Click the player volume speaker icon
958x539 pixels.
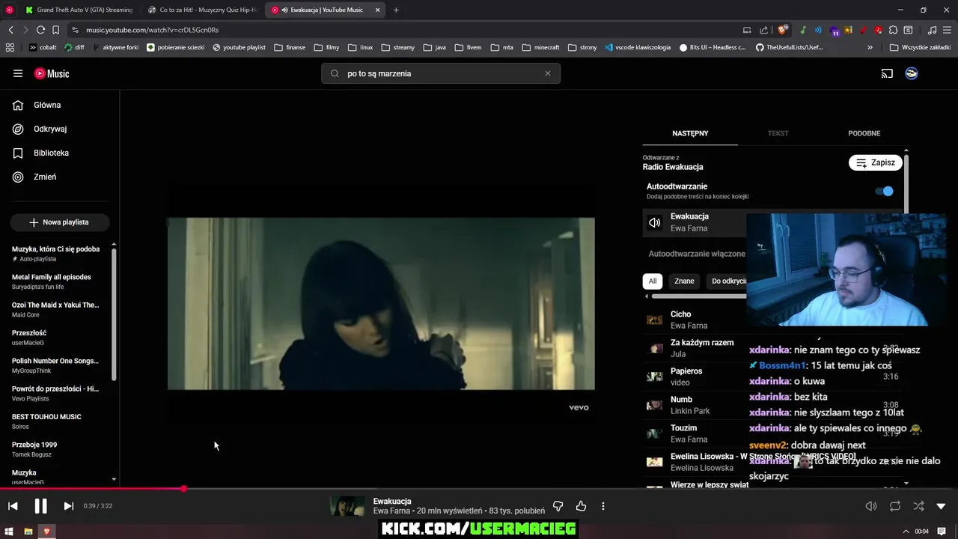tap(871, 506)
